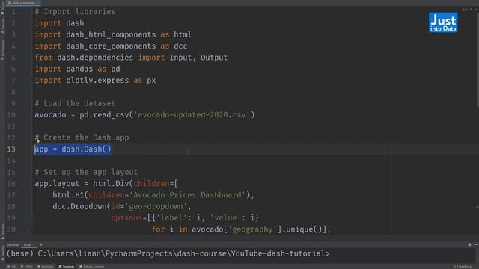Click the yellow intention bulb icon
This screenshot has width=479, height=269.
click(38, 141)
